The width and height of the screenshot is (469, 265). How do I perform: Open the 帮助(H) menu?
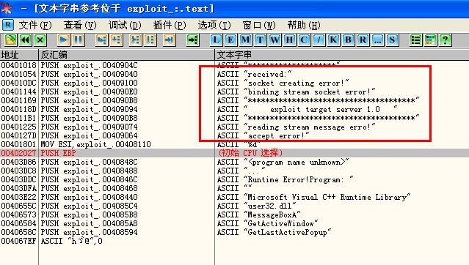pos(304,25)
